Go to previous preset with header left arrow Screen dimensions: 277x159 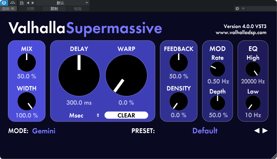pyautogui.click(x=28, y=3)
